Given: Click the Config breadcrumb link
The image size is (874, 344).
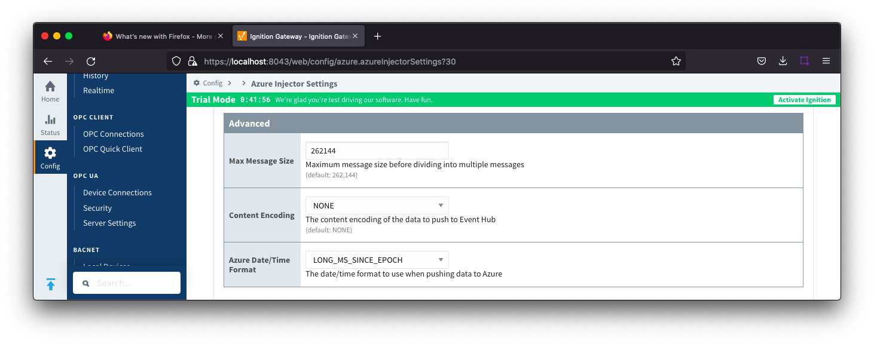Looking at the screenshot, I should 212,84.
